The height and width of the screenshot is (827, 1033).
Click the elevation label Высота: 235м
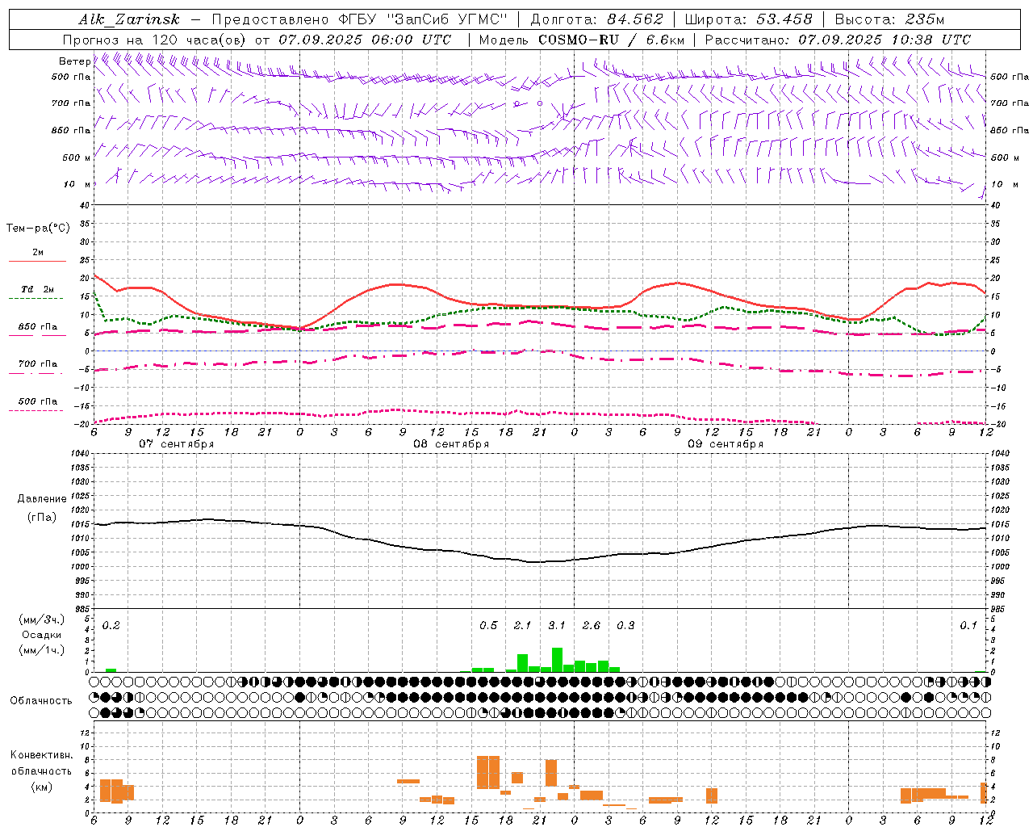point(889,19)
